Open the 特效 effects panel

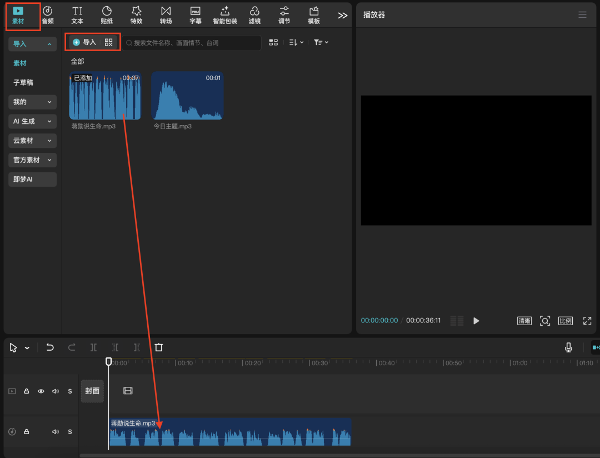click(x=136, y=15)
